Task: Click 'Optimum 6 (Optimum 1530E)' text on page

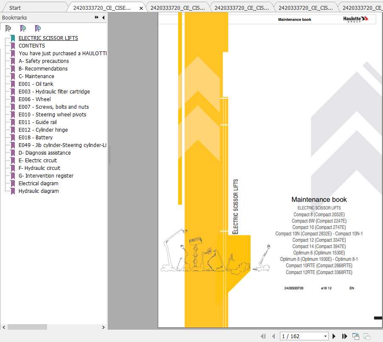Action: coord(319,253)
